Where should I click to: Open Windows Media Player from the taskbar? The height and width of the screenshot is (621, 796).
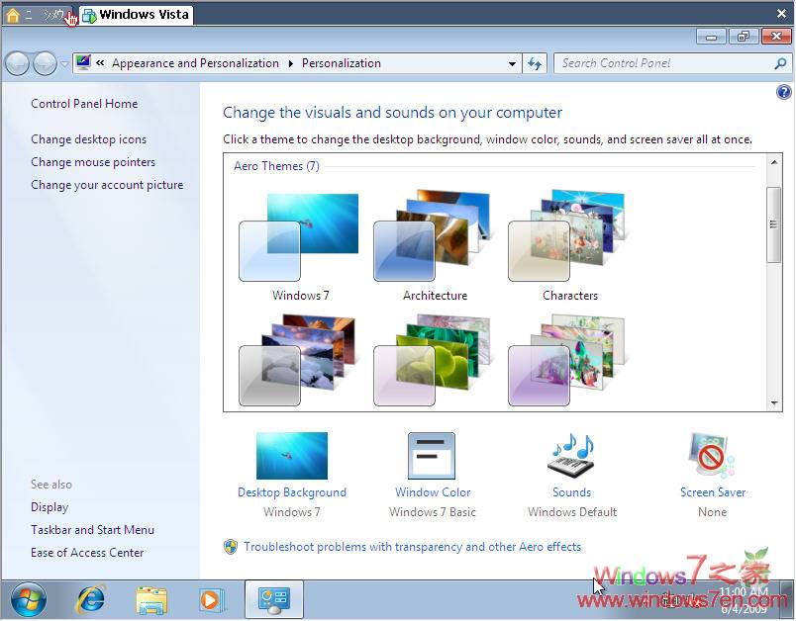212,599
